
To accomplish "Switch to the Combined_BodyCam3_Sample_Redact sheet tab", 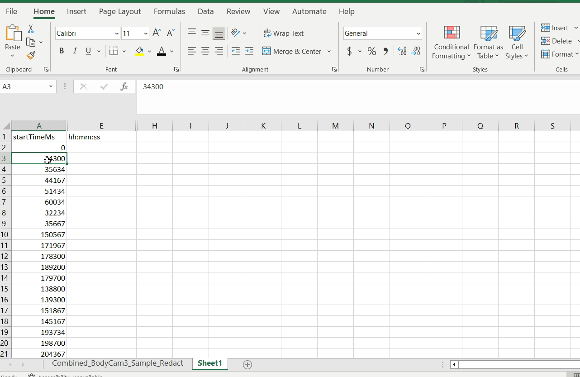I will pyautogui.click(x=117, y=363).
